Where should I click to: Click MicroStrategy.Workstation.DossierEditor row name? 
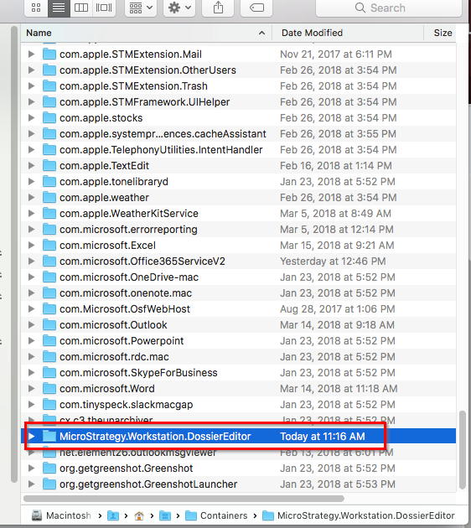[155, 437]
